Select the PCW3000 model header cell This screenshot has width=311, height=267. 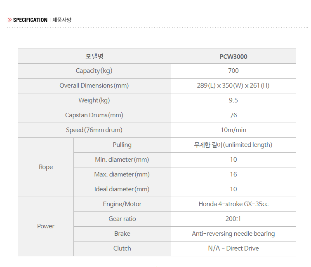(233, 56)
